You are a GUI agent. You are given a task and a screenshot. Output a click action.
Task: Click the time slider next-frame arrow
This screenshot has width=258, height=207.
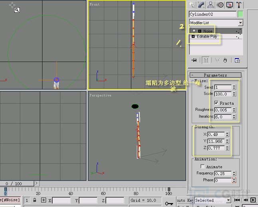click(x=36, y=183)
